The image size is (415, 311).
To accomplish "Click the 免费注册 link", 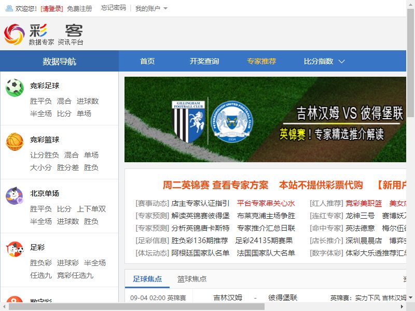I will 79,9.
